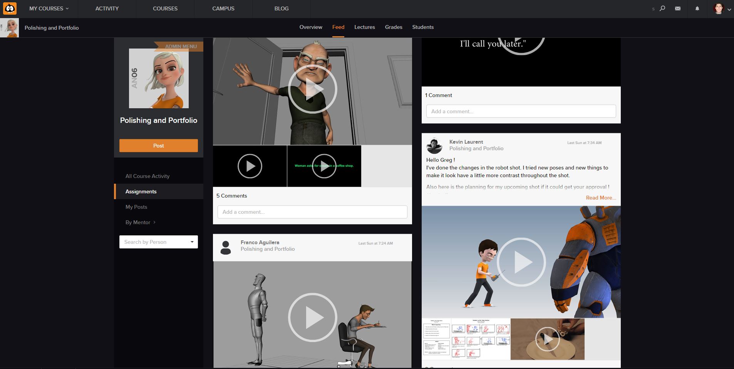Open the search magnifier icon
The height and width of the screenshot is (369, 734).
pos(662,8)
